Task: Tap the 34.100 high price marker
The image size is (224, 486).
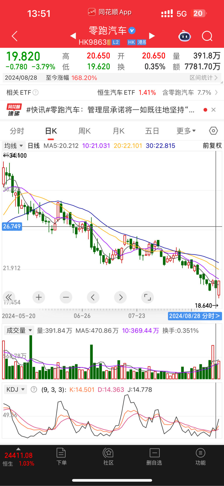Action: [x=15, y=156]
